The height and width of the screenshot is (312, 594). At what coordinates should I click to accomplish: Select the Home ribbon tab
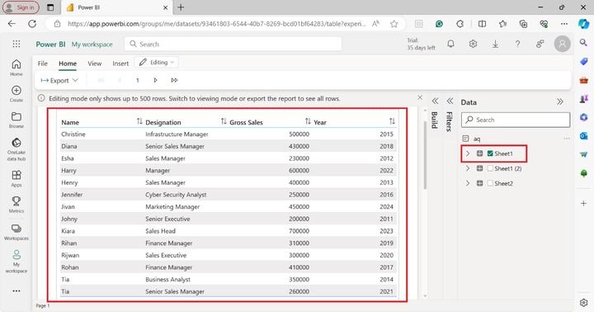68,64
